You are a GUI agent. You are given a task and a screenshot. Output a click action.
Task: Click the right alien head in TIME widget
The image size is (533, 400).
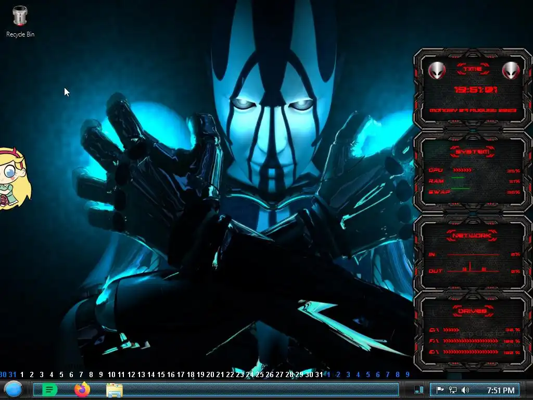[511, 70]
